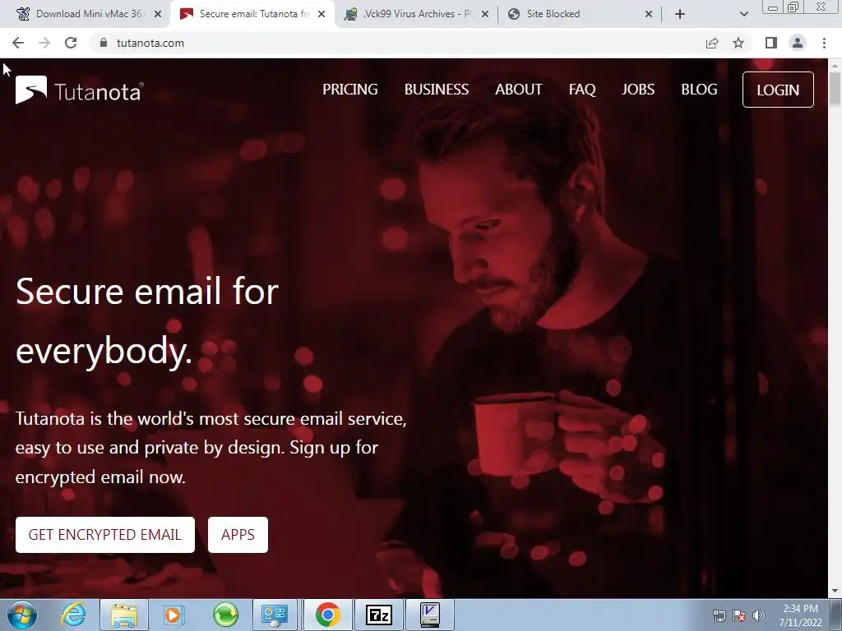Click the network tray icon
The image size is (842, 631).
(x=719, y=615)
